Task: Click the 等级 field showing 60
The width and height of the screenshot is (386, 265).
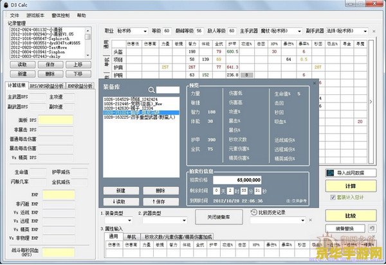Action: [x=167, y=31]
